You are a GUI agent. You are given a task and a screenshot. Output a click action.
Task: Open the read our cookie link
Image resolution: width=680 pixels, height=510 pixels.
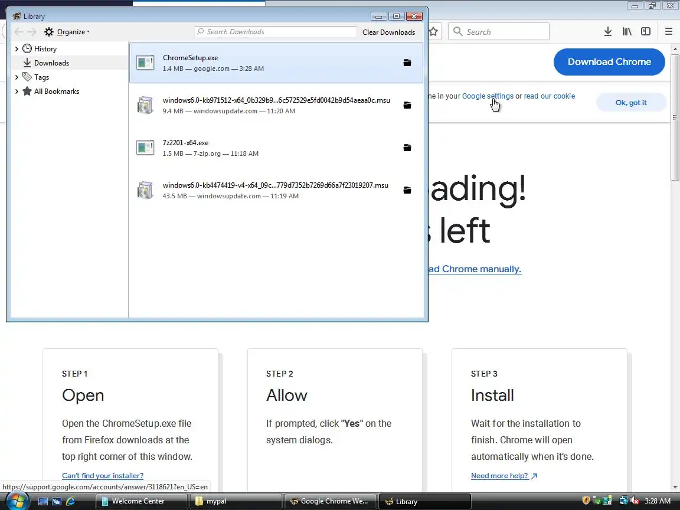(549, 96)
